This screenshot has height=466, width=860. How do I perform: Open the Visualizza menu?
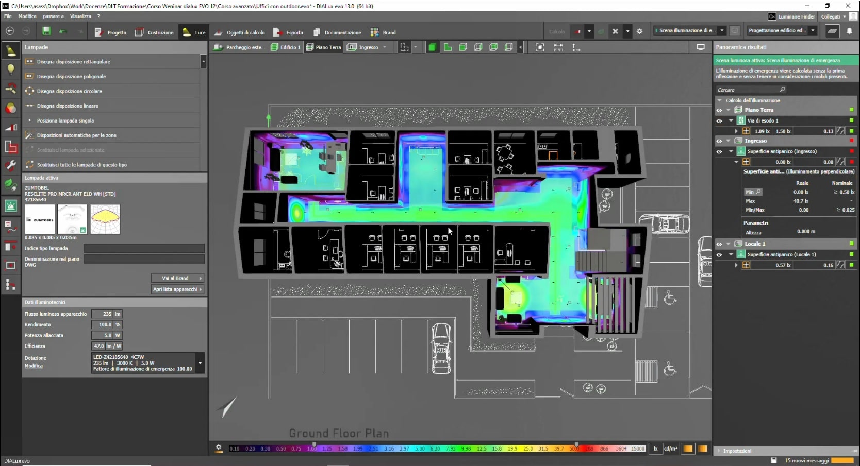click(x=80, y=16)
